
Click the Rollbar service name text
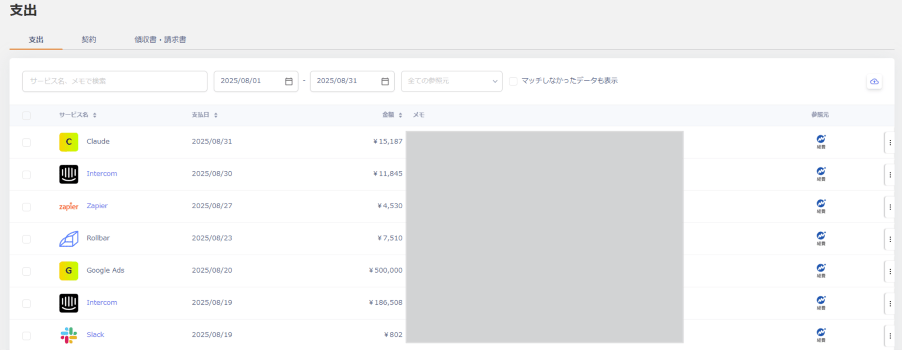tap(98, 238)
